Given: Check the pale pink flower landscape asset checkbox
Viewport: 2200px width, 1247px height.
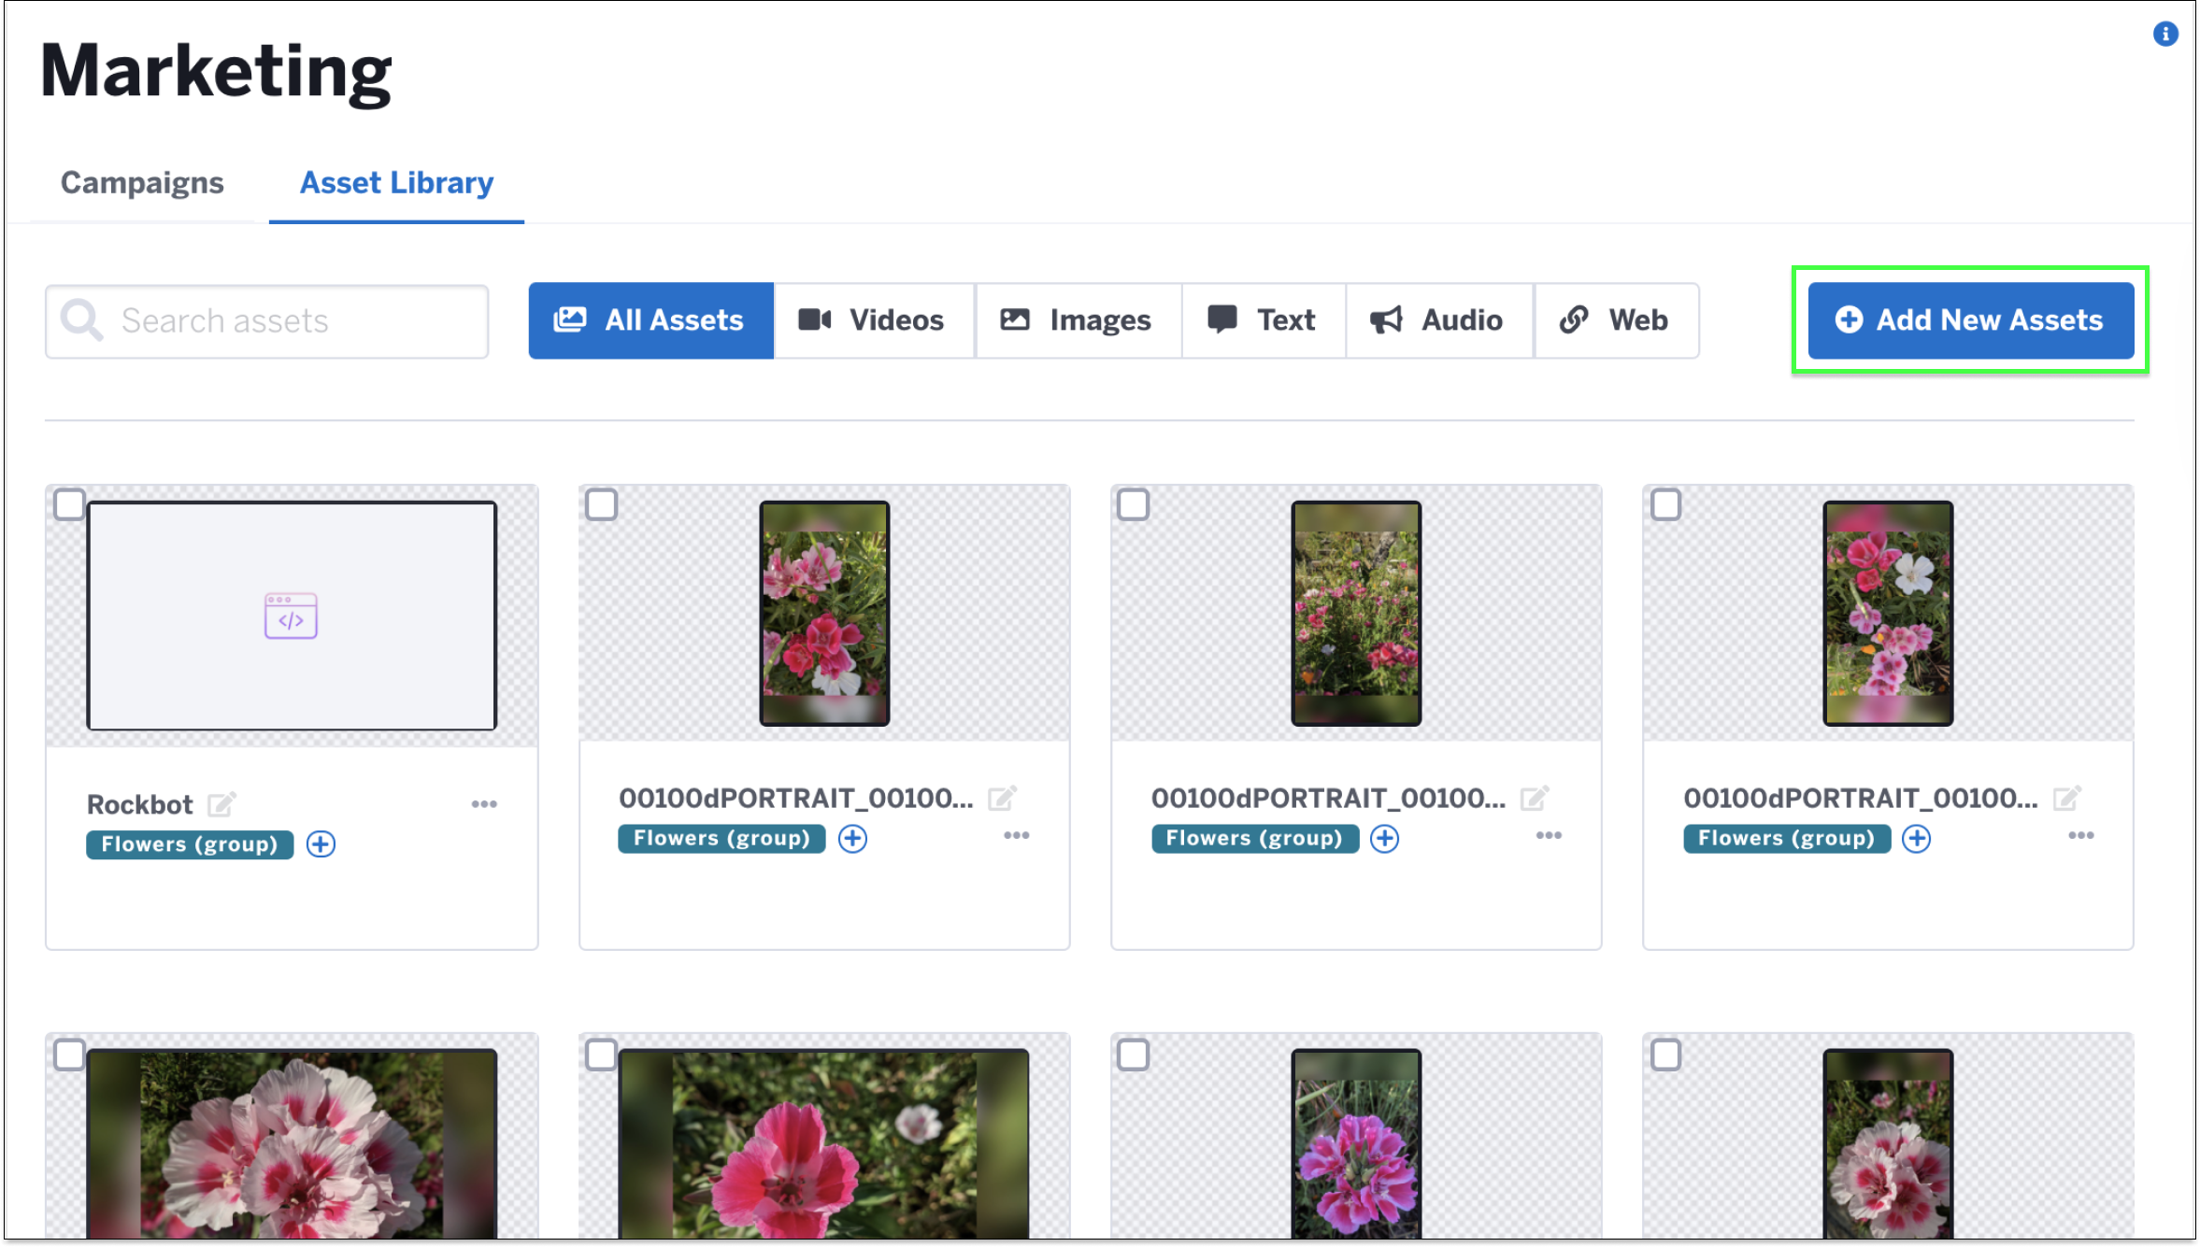Looking at the screenshot, I should (69, 1056).
